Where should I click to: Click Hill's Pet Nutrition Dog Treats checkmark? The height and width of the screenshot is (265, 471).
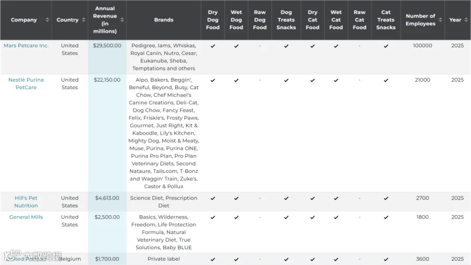286,198
